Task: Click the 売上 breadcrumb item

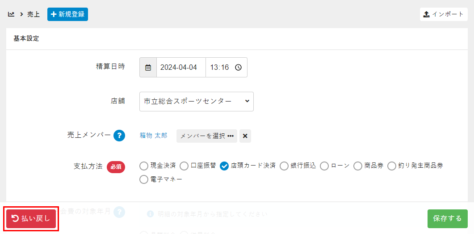Action: [x=34, y=14]
